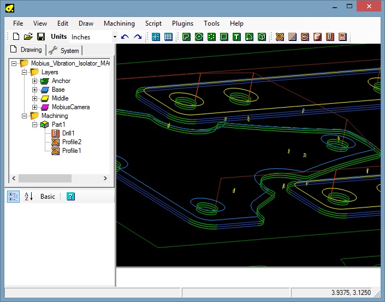Select the Circle drawing tool
Image resolution: width=385 pixels, height=302 pixels.
coord(199,37)
